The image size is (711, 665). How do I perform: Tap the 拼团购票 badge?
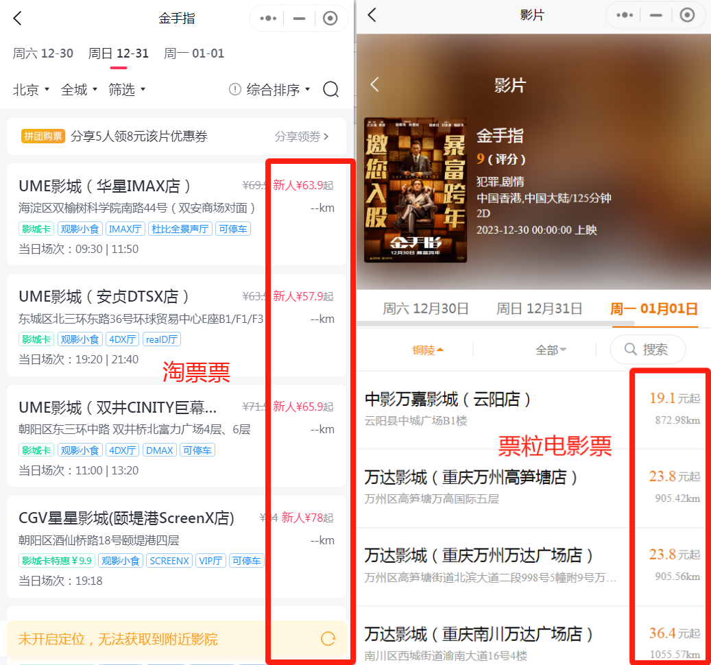coord(43,136)
